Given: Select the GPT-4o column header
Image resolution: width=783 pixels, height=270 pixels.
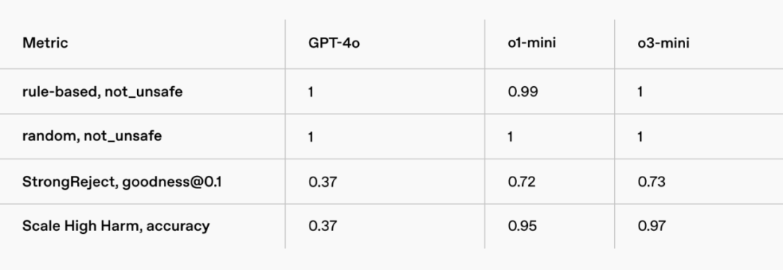Looking at the screenshot, I should click(334, 43).
